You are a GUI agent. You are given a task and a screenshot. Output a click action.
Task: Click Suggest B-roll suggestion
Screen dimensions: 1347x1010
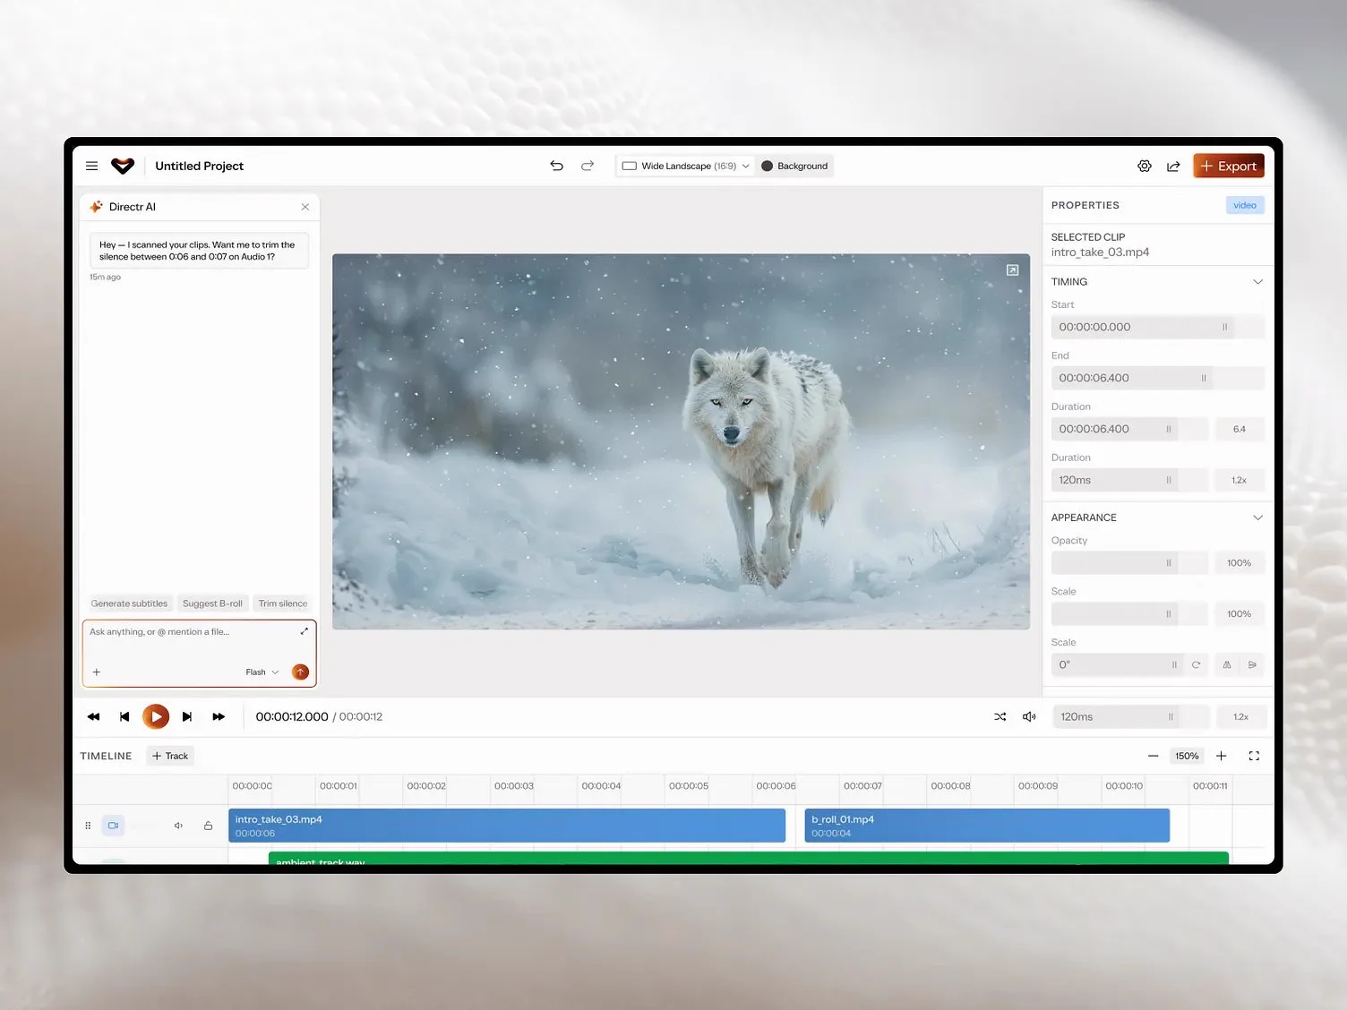coord(212,603)
